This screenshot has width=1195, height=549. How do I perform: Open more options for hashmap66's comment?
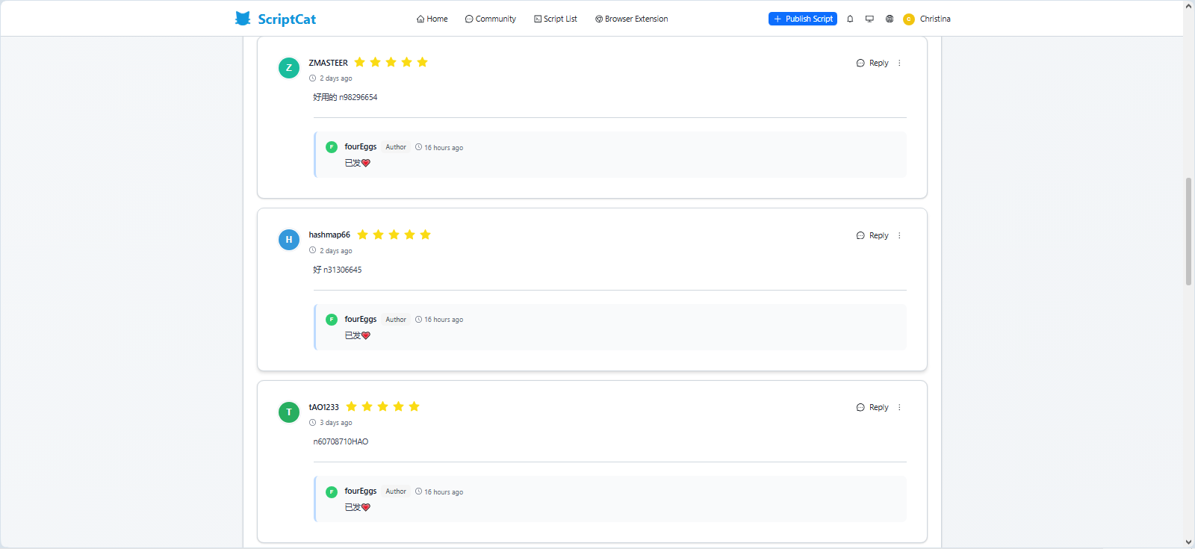click(x=899, y=236)
